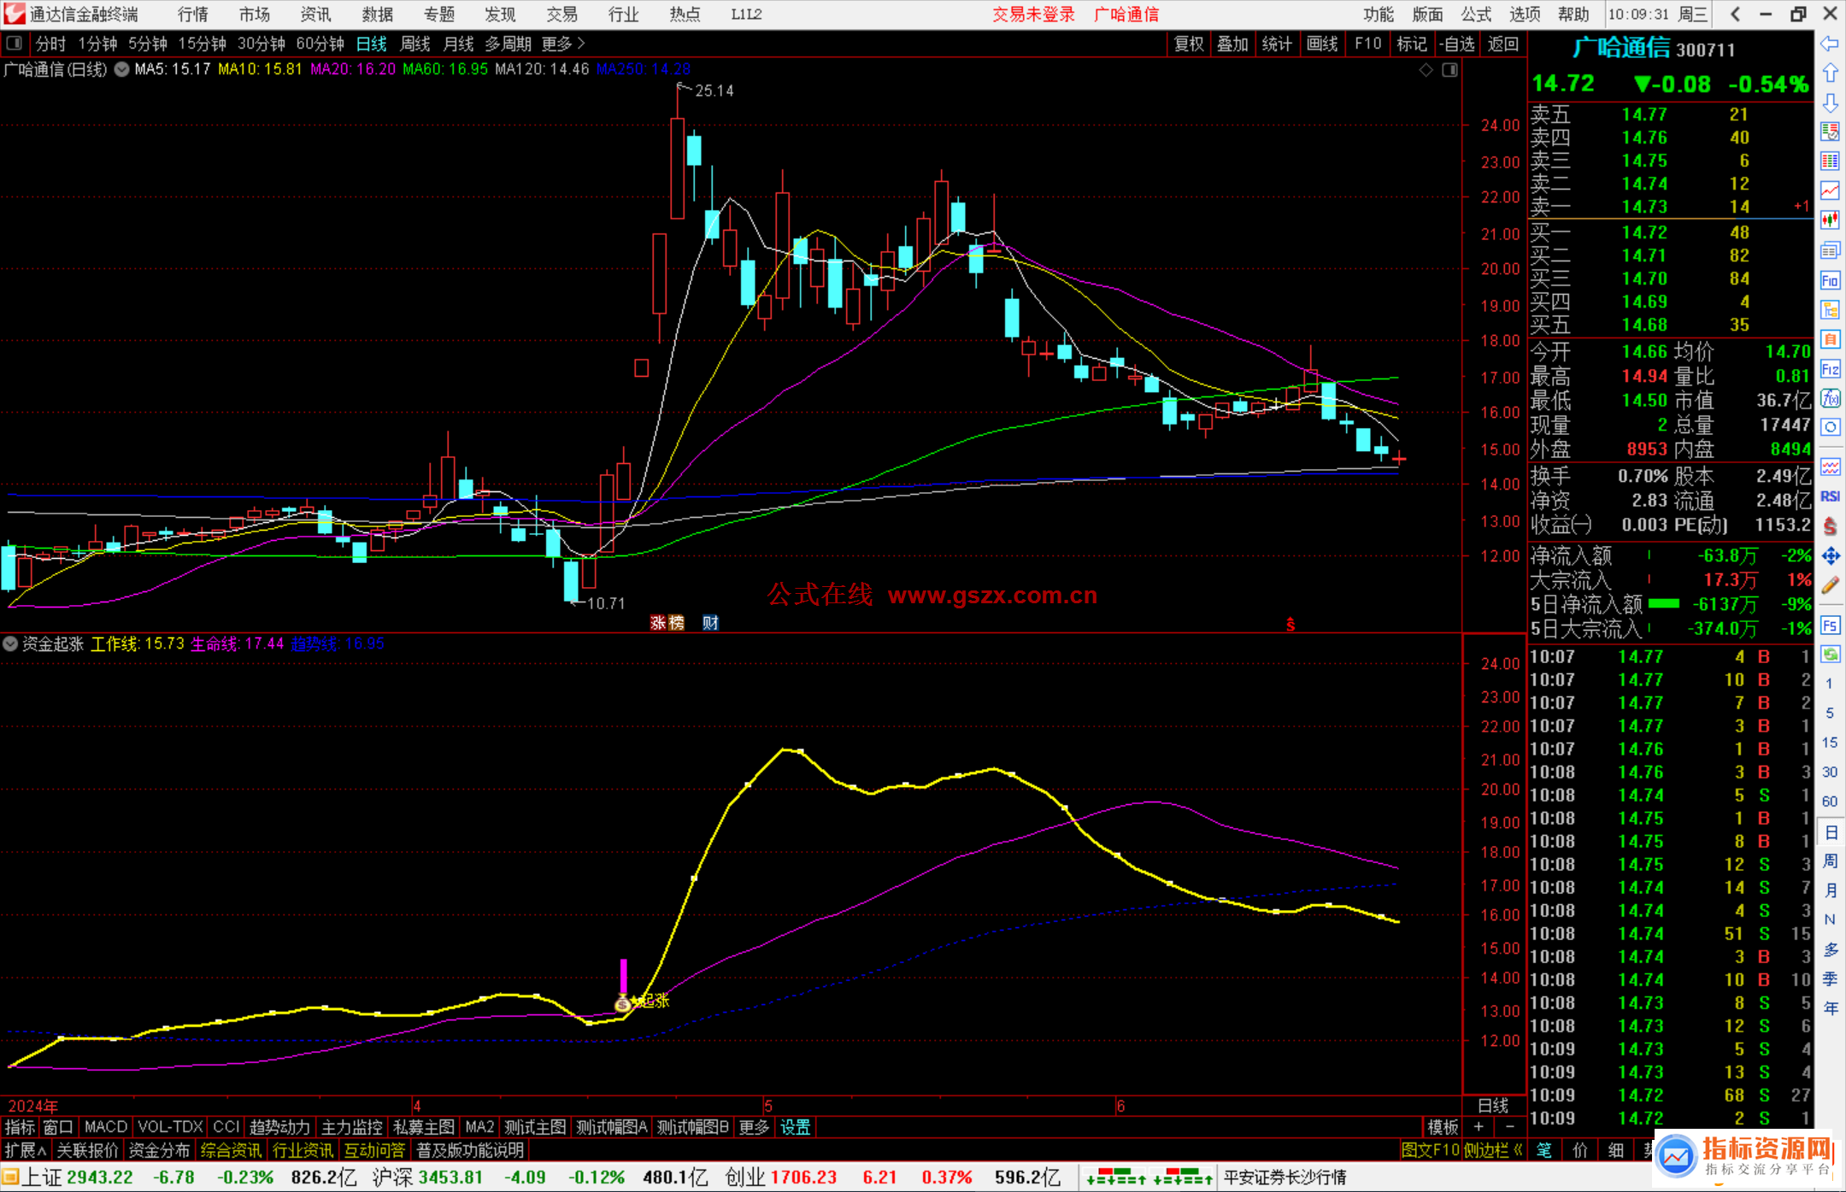Viewport: 1846px width, 1192px height.
Task: Switch to 季 period in right sidebar
Action: point(1830,978)
